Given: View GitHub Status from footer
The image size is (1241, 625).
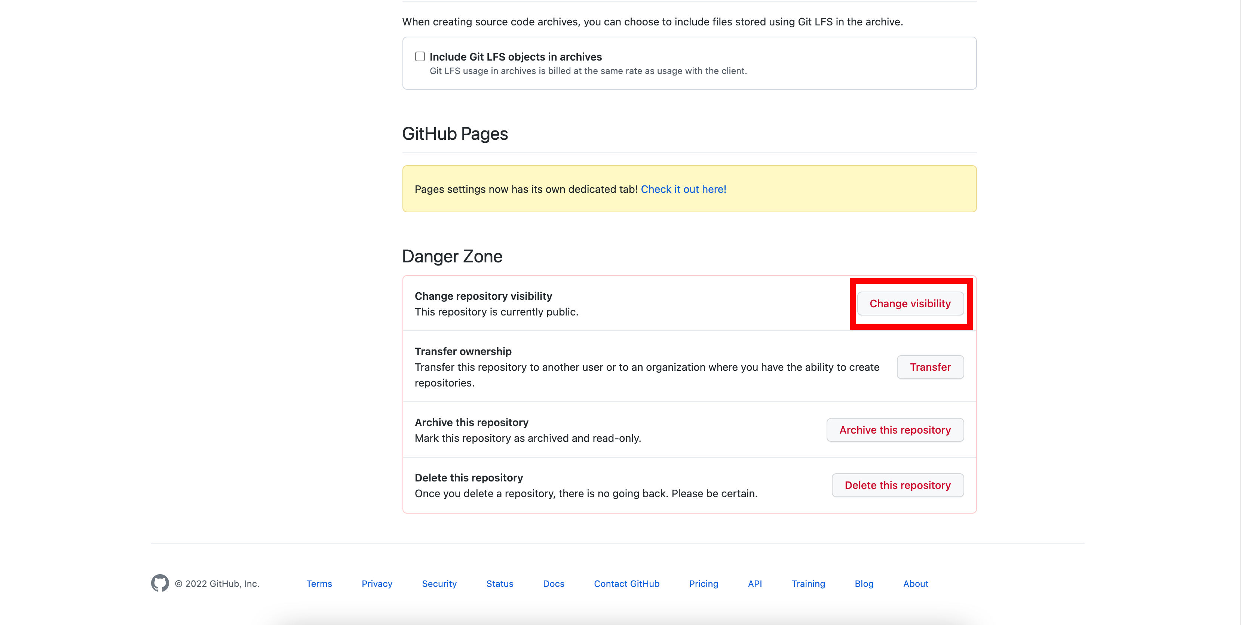Looking at the screenshot, I should [x=500, y=584].
